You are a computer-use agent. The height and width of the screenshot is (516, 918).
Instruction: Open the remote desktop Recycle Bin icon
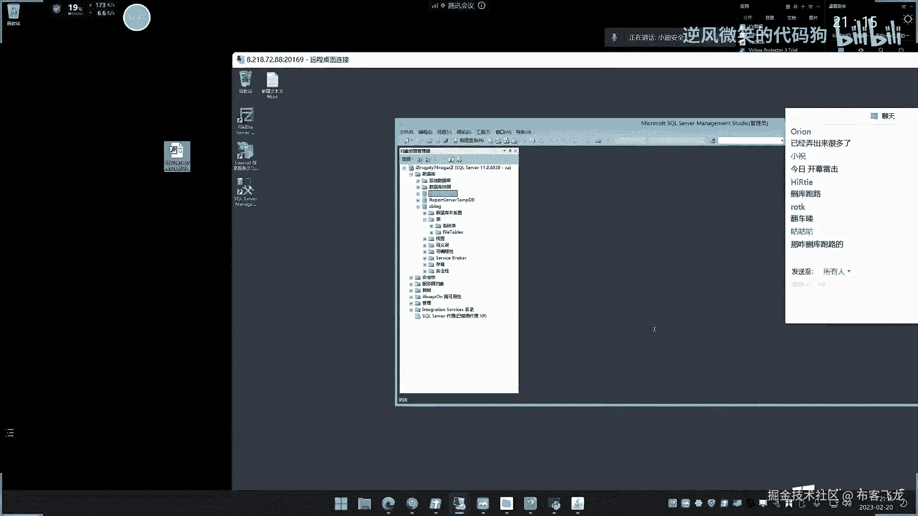coord(245,81)
